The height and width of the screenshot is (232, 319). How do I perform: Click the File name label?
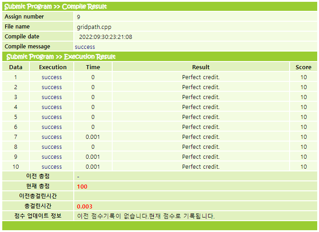[17, 26]
